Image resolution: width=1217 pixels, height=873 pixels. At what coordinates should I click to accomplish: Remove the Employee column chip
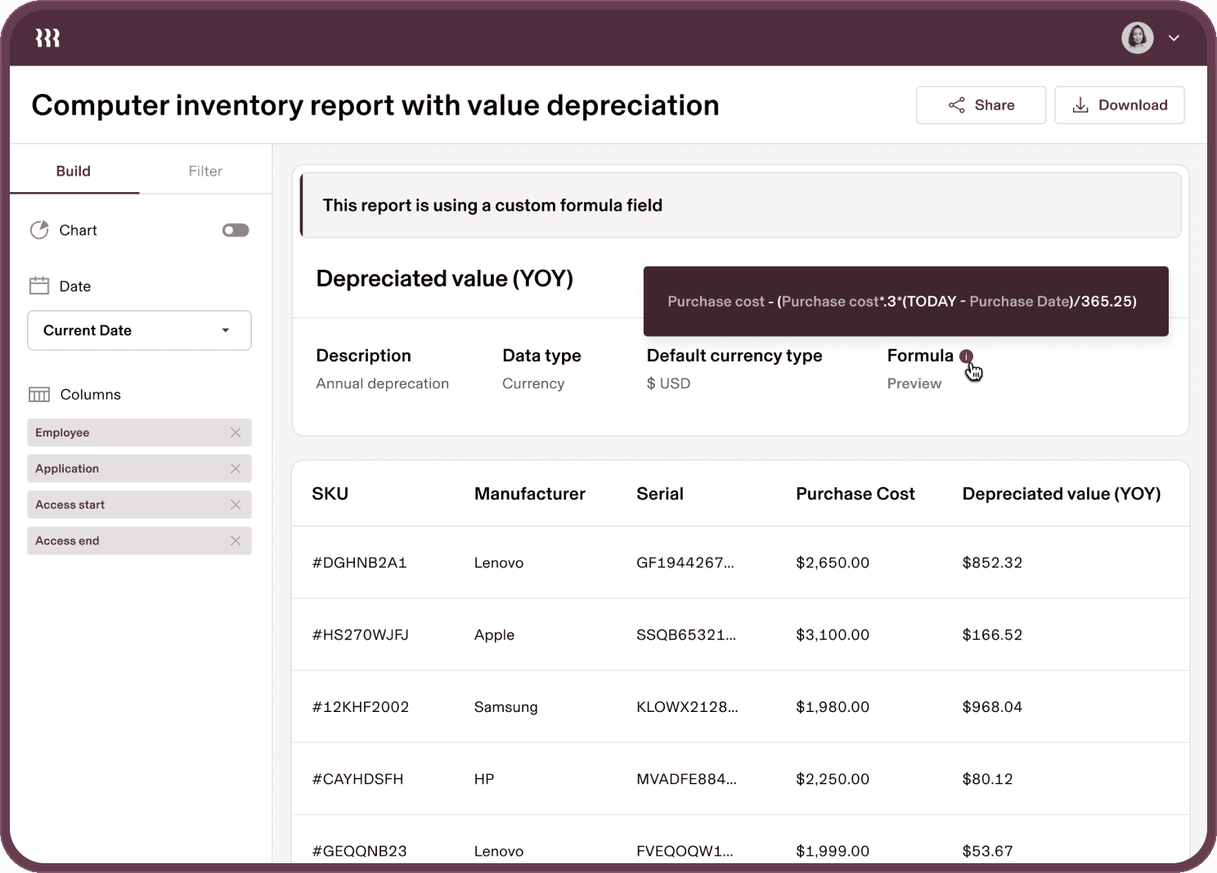[236, 432]
